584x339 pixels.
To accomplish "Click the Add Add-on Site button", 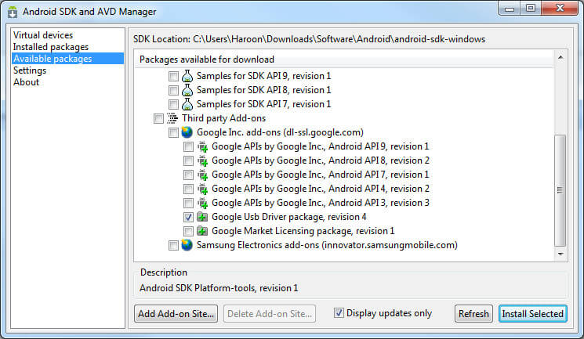I will pos(176,314).
